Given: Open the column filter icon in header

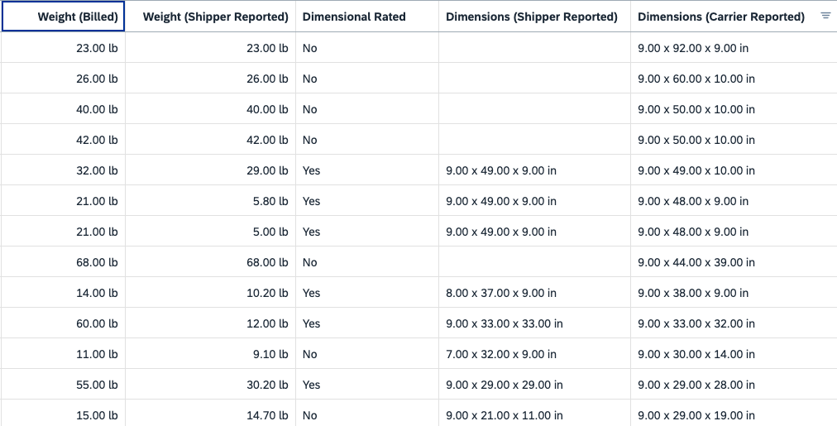Looking at the screenshot, I should coord(825,16).
